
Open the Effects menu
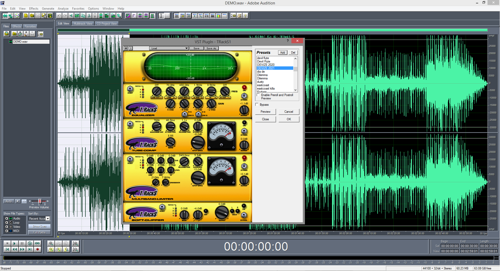pyautogui.click(x=34, y=9)
